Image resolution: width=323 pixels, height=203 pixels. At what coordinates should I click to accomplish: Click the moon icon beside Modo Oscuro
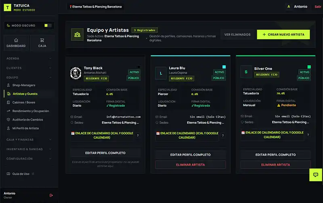point(8,25)
